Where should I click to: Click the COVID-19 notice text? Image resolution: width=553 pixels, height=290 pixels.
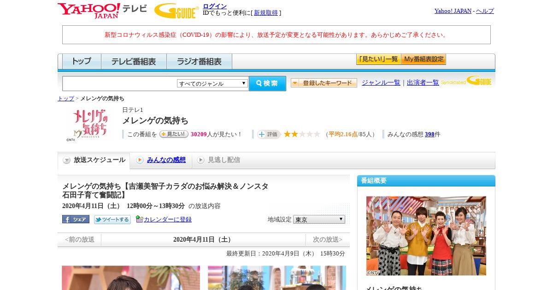(x=276, y=35)
